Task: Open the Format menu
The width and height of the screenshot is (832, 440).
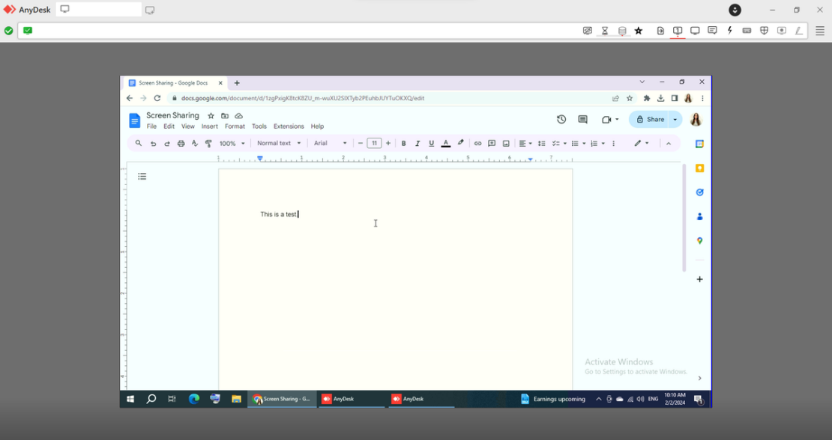Action: click(235, 126)
